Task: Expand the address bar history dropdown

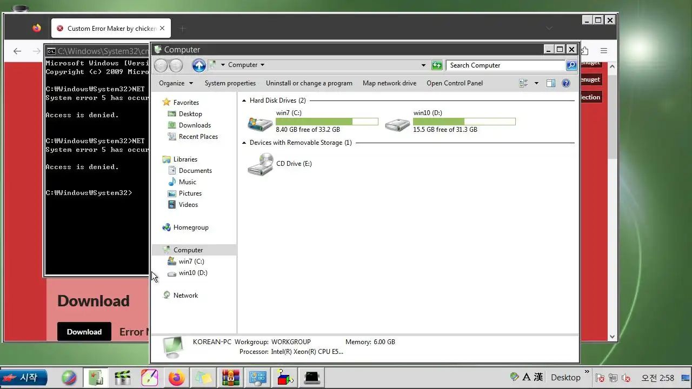Action: pos(423,65)
